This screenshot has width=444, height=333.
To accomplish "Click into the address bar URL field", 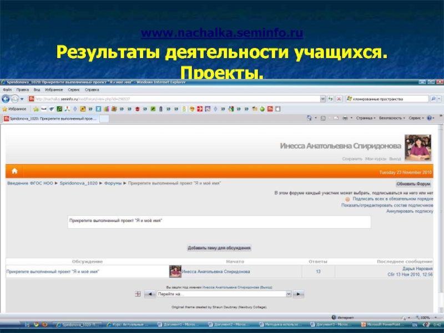I will [x=174, y=99].
